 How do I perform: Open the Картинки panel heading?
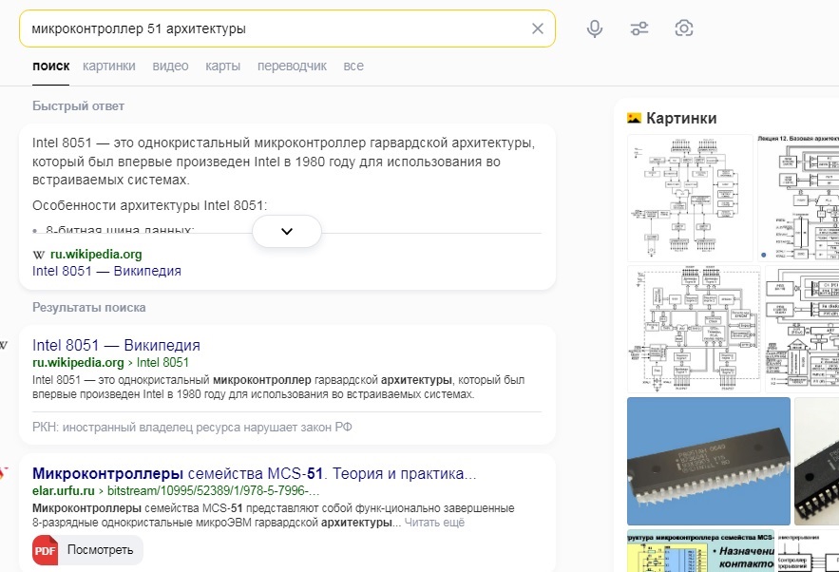(681, 118)
